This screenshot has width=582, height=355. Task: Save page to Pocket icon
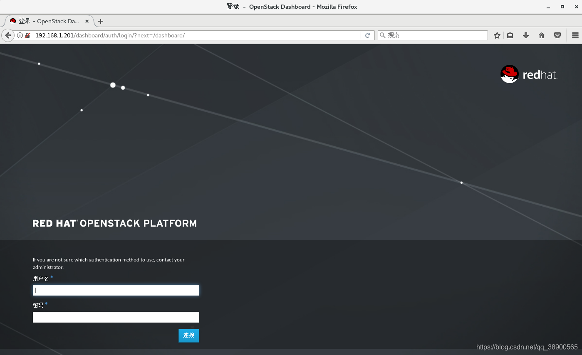point(557,35)
